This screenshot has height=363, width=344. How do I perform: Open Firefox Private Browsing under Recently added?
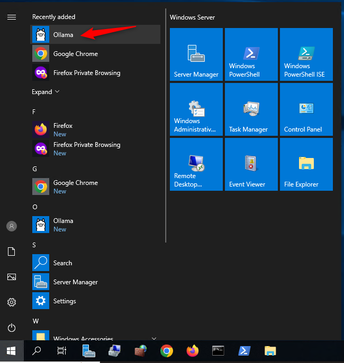[x=95, y=73]
